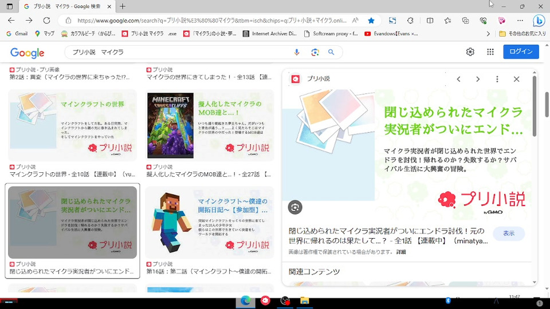550x309 pixels.
Task: Open preview panel more options menu
Action: [x=497, y=79]
